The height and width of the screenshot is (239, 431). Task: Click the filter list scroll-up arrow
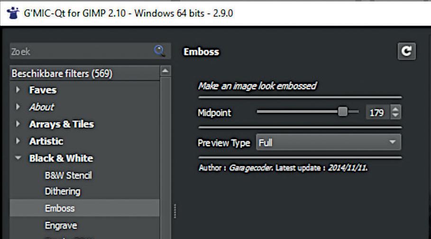point(165,71)
